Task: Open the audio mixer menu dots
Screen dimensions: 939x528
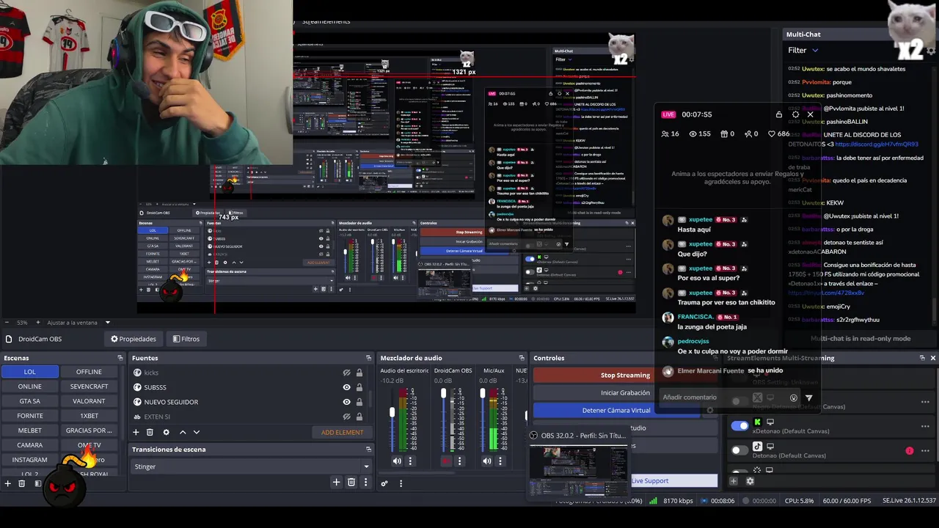Action: click(x=401, y=483)
